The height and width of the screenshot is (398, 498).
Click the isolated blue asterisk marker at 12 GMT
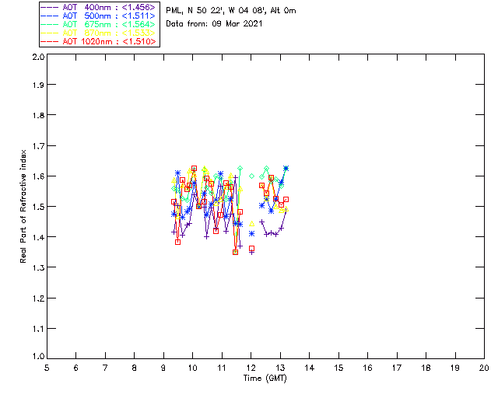tap(252, 234)
